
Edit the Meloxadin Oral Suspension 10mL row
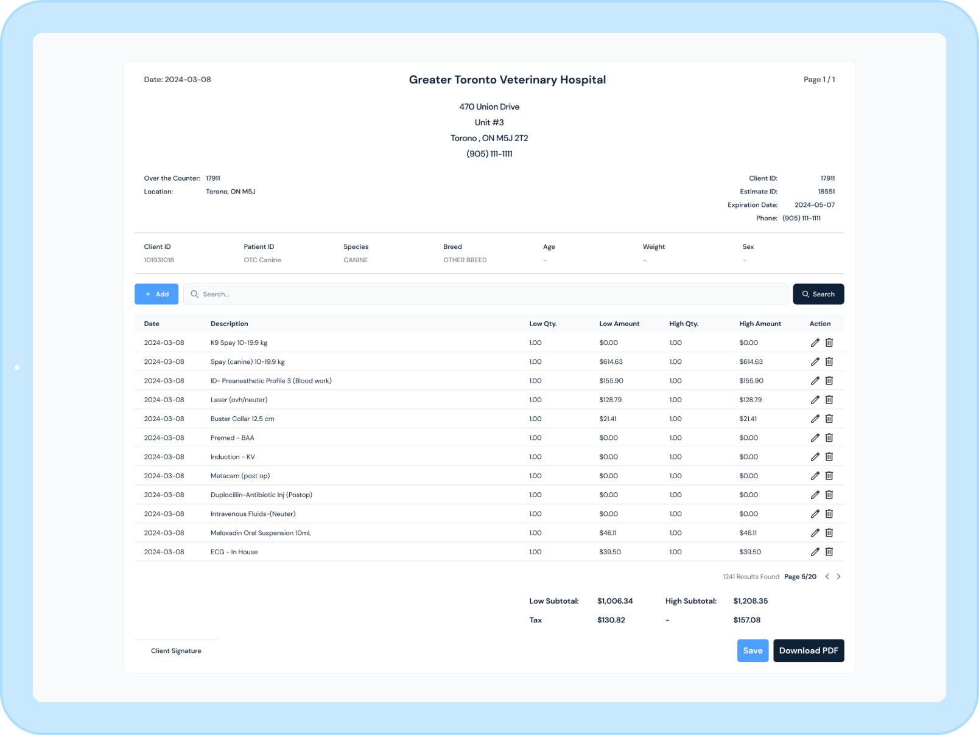click(x=815, y=533)
